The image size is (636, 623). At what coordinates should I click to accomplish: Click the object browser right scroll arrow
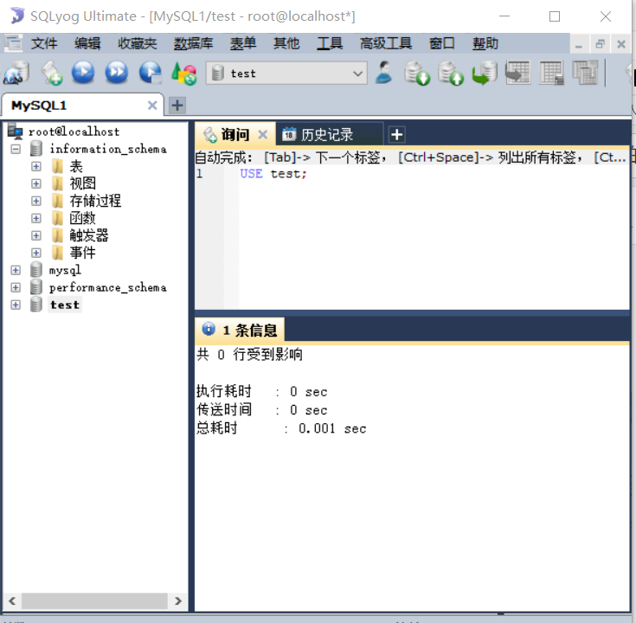click(x=177, y=601)
